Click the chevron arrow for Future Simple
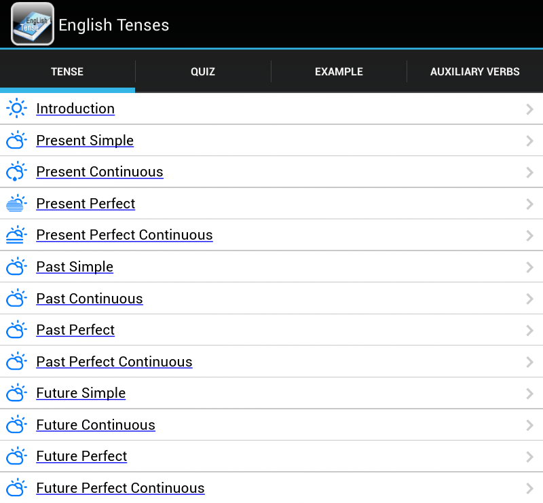543x503 pixels. [529, 394]
